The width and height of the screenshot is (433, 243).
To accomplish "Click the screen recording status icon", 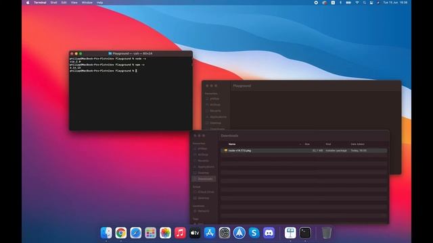I will (316, 3).
